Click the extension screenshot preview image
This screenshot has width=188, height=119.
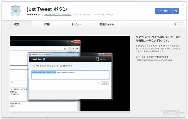click(x=70, y=73)
